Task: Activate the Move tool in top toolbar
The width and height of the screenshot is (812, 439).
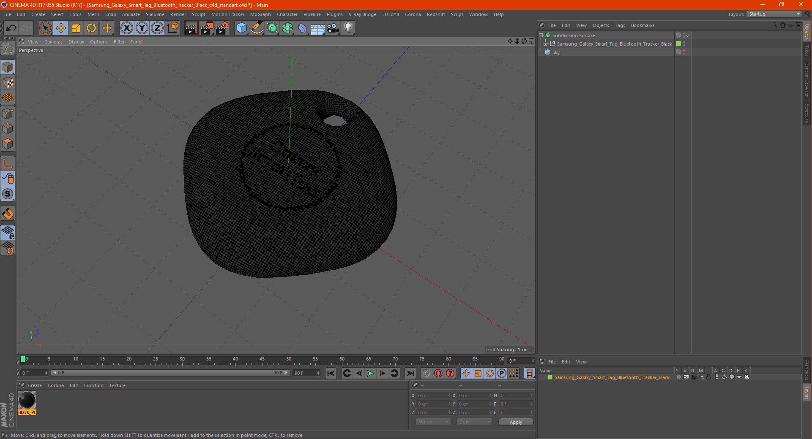Action: coord(61,28)
